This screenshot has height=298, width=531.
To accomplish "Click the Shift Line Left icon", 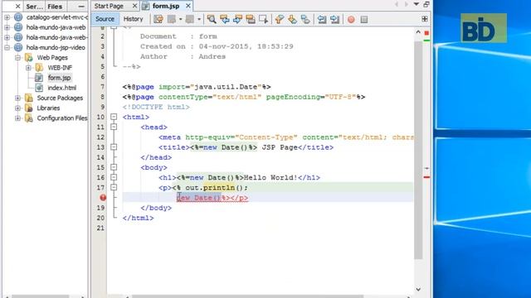I will pos(322,19).
